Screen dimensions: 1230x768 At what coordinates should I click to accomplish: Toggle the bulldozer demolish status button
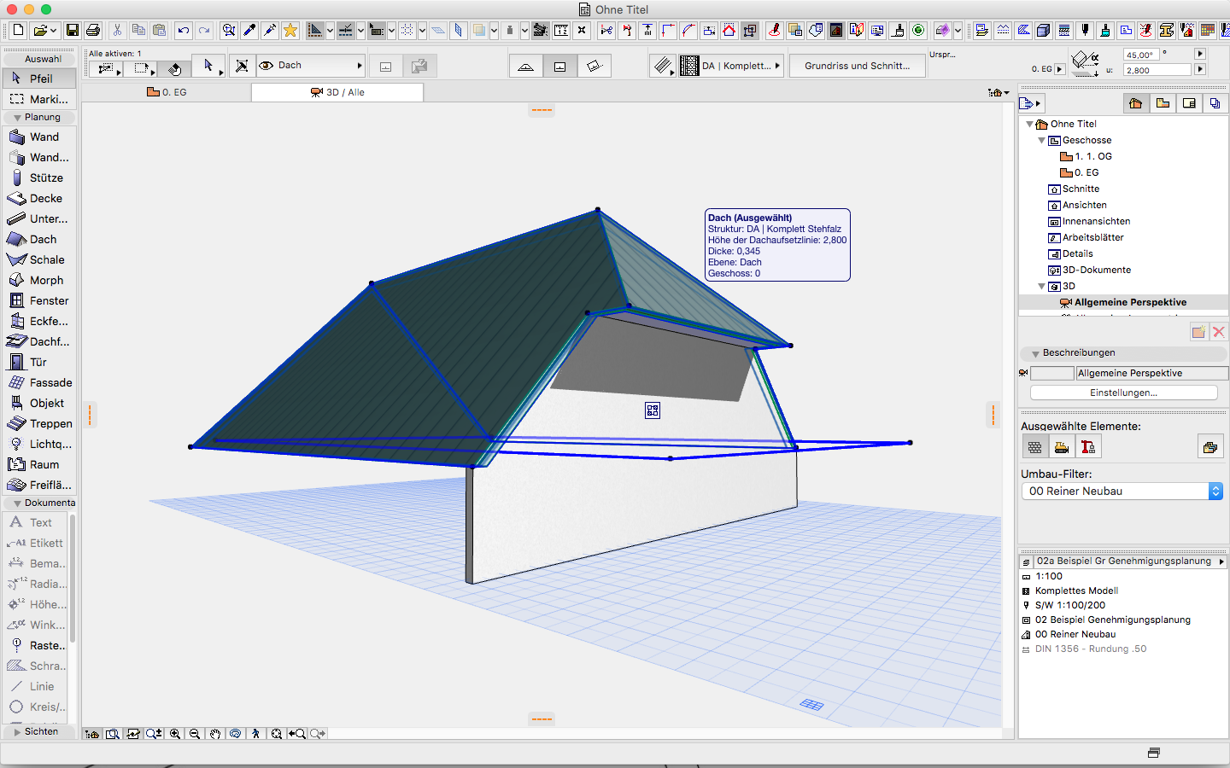[x=1061, y=446]
